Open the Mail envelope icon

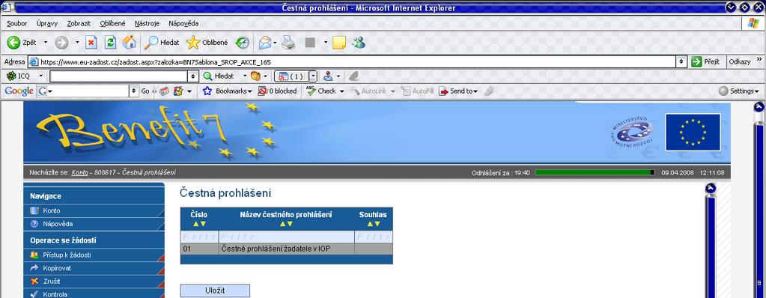tap(265, 43)
